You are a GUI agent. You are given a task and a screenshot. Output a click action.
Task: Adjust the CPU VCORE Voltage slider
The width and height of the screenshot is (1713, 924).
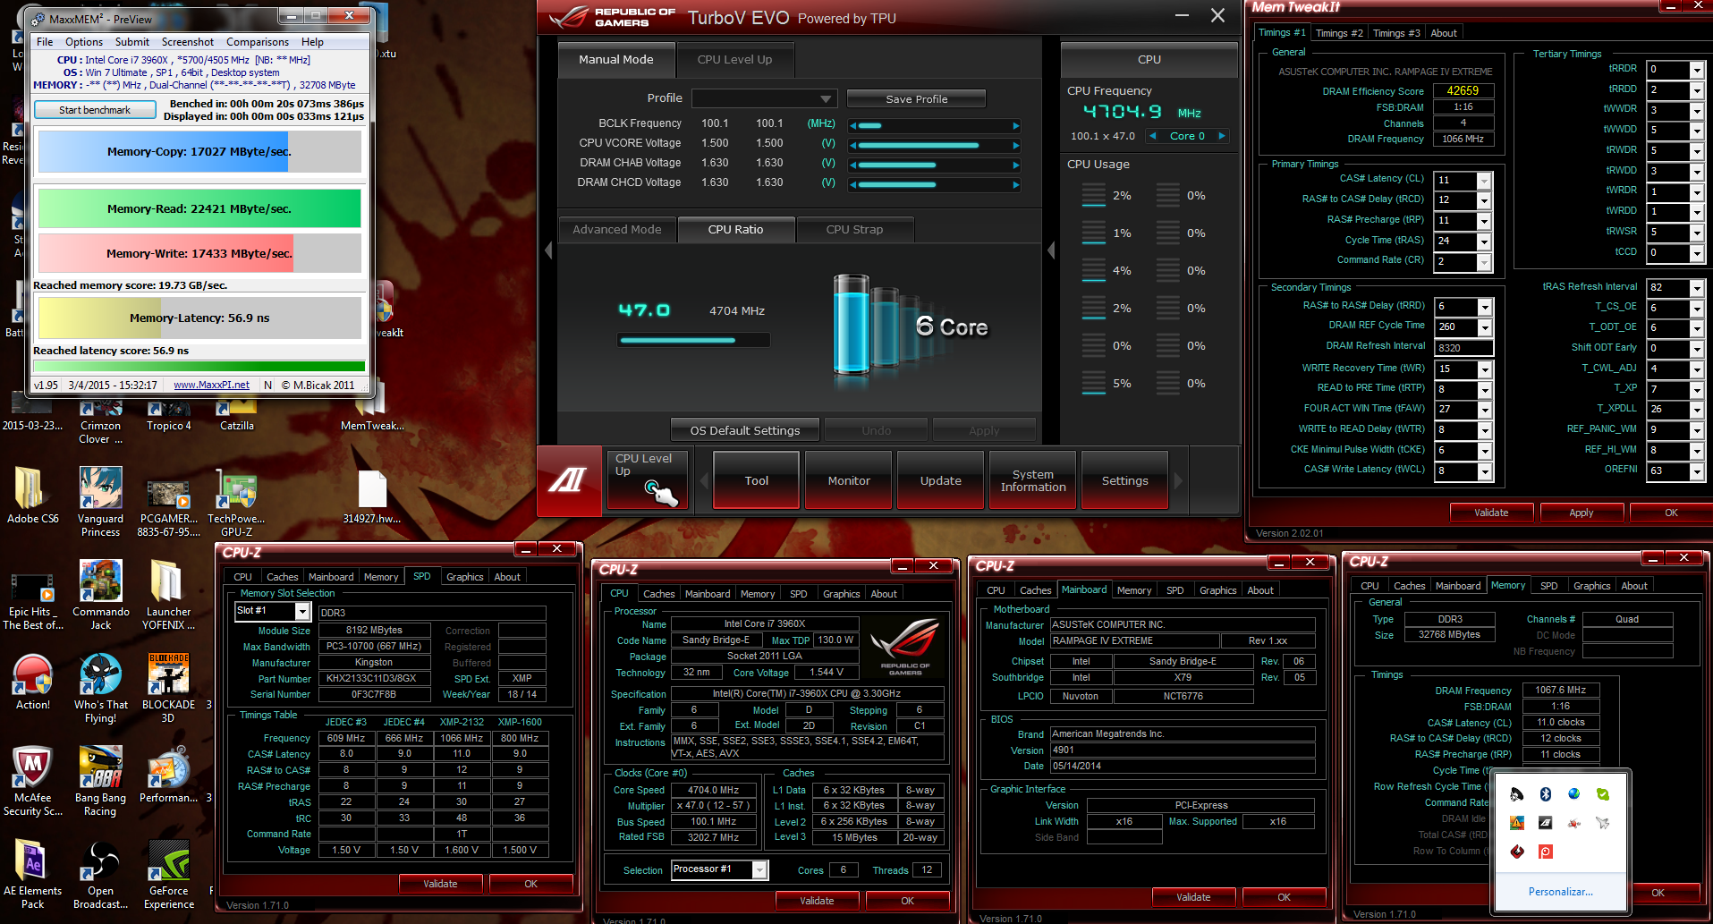point(935,145)
